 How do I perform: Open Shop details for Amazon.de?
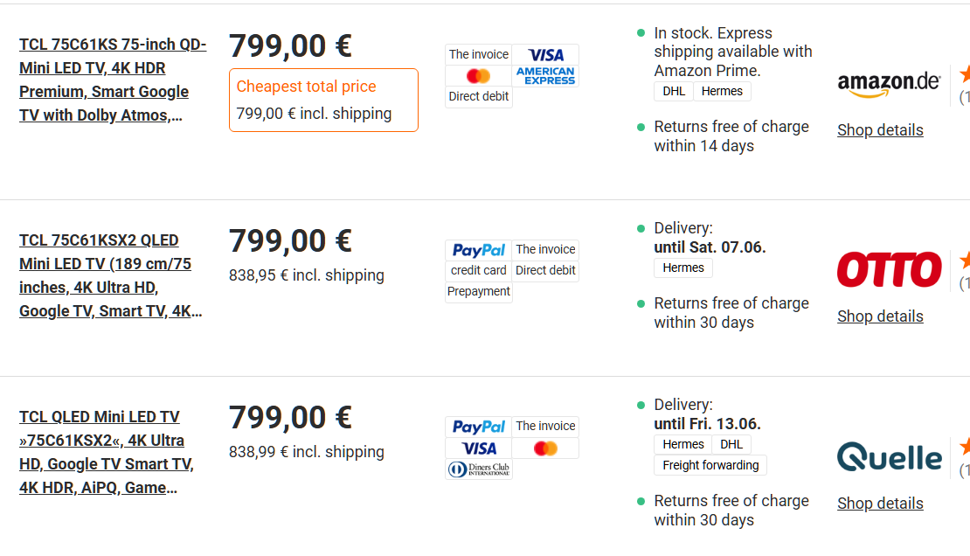pos(880,130)
